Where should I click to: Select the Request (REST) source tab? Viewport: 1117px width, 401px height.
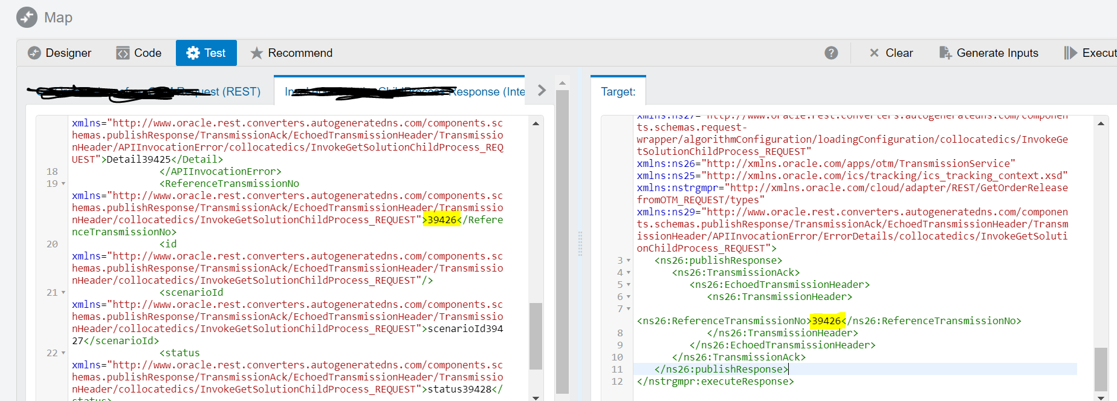pyautogui.click(x=148, y=91)
